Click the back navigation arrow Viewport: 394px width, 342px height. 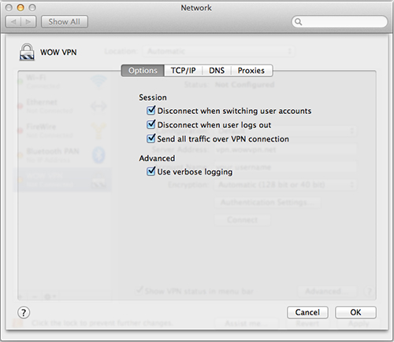pyautogui.click(x=13, y=22)
